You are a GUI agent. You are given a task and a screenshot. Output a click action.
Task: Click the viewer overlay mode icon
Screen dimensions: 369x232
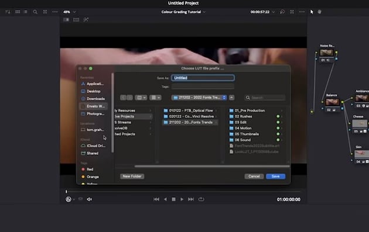pyautogui.click(x=69, y=199)
